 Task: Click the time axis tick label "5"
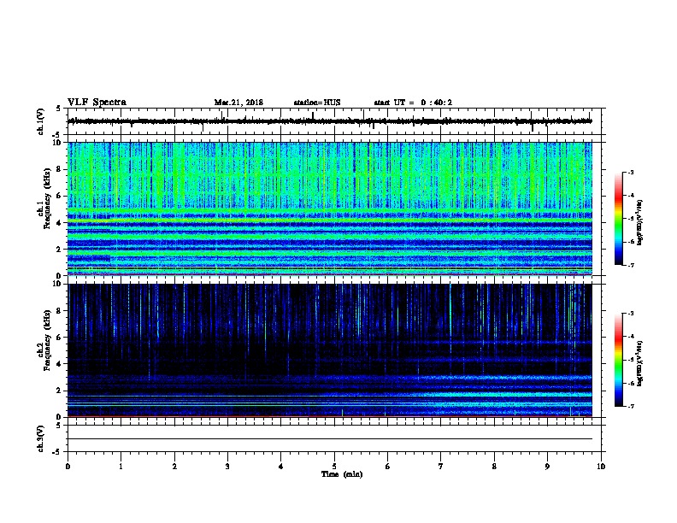tap(334, 467)
